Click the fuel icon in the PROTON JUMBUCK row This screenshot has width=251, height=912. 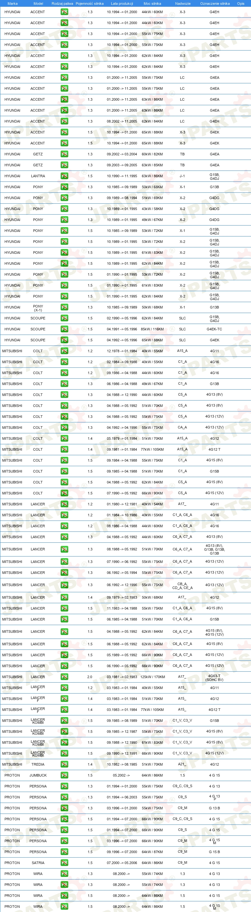click(x=64, y=775)
